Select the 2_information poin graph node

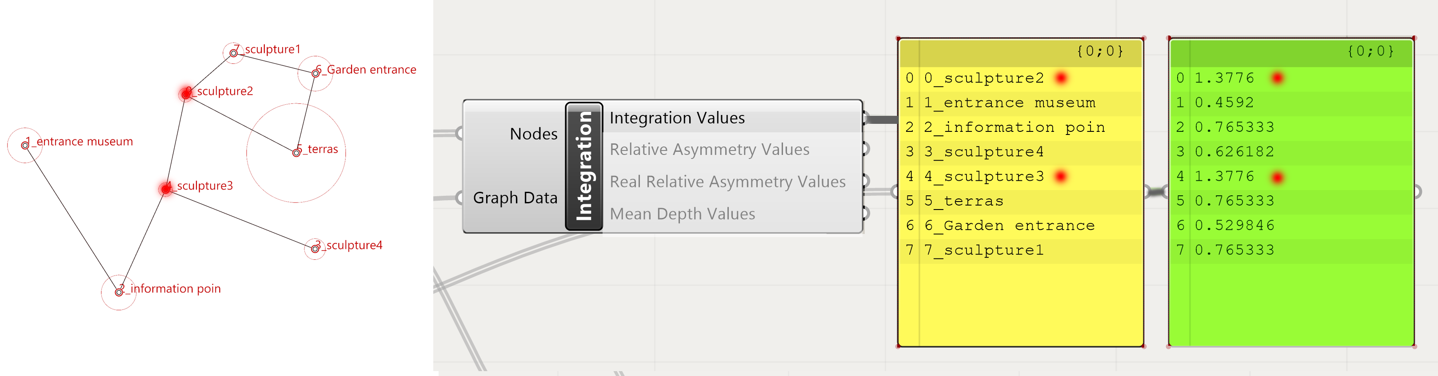pos(119,292)
